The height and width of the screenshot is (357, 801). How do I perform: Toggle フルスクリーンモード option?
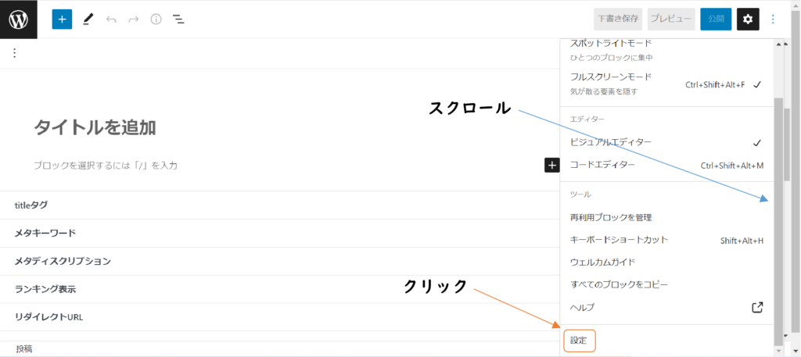666,84
